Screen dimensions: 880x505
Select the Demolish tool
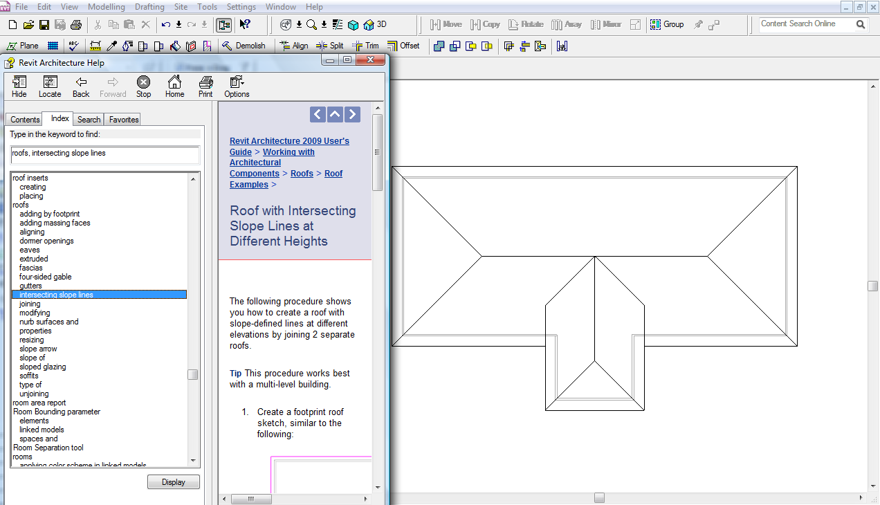coord(243,46)
